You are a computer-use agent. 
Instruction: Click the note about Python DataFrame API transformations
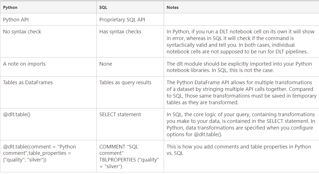pyautogui.click(x=241, y=92)
